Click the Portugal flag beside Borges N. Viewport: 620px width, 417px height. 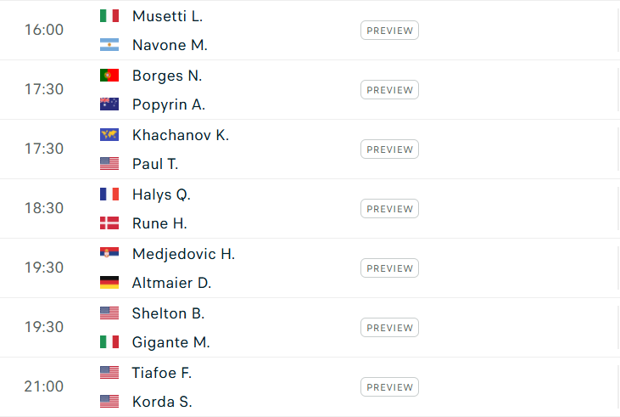(109, 76)
